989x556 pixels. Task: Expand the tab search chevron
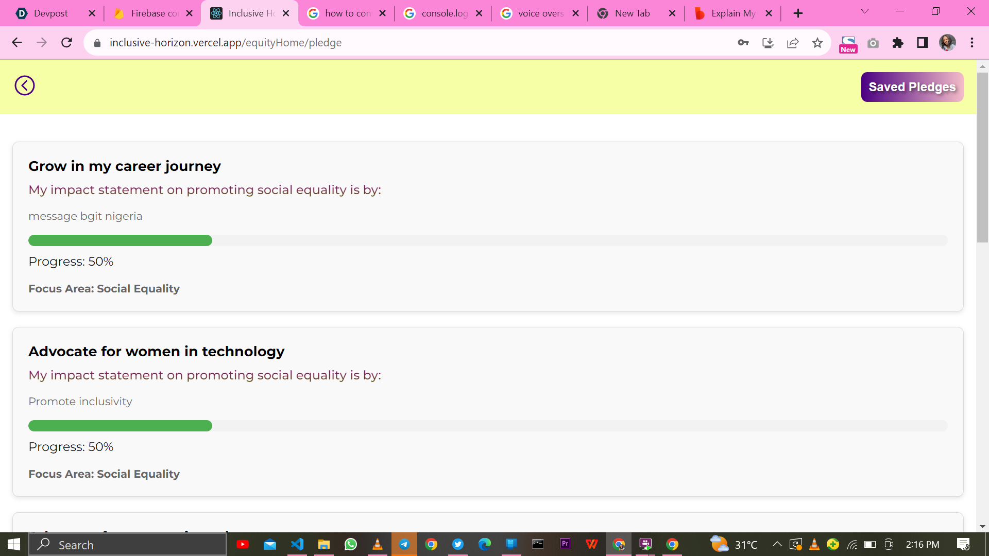point(865,11)
